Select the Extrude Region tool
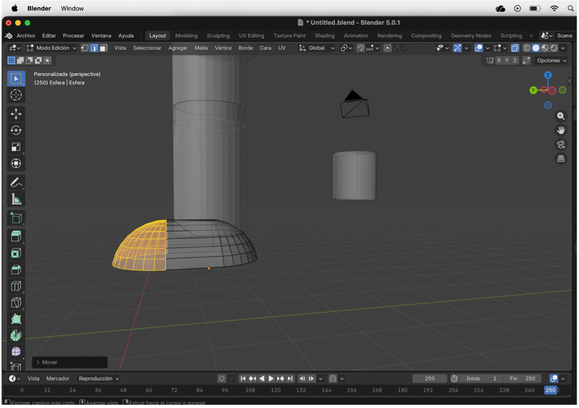This screenshot has width=579, height=408. click(x=16, y=236)
